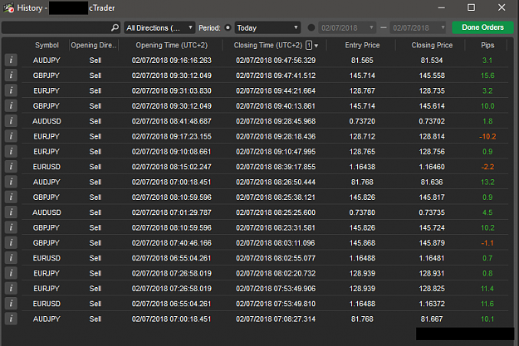Sort by Pips column header
Viewport: 519px width, 346px height.
click(487, 46)
